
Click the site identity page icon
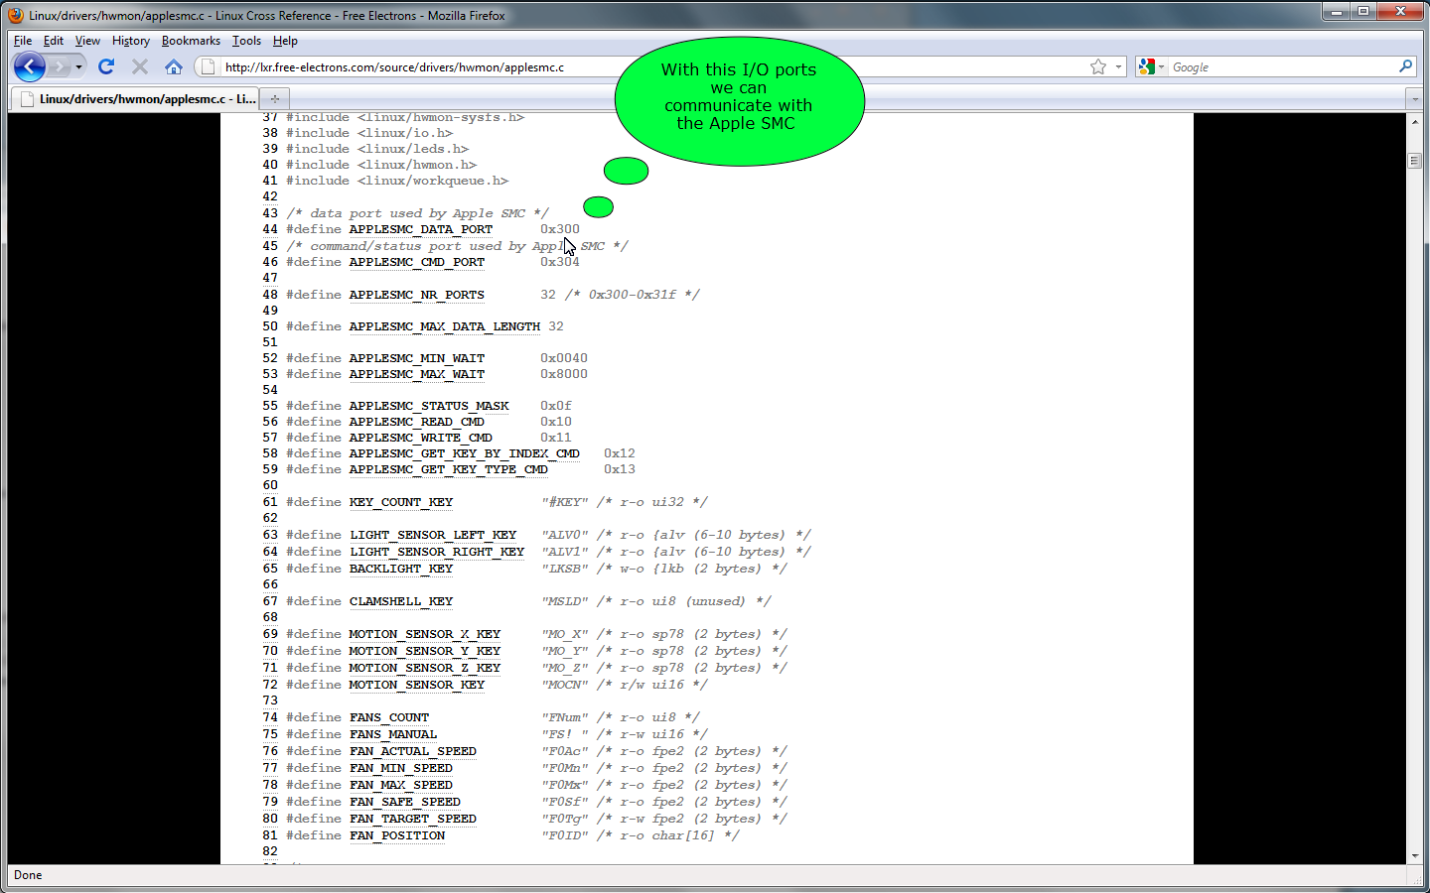[x=207, y=66]
